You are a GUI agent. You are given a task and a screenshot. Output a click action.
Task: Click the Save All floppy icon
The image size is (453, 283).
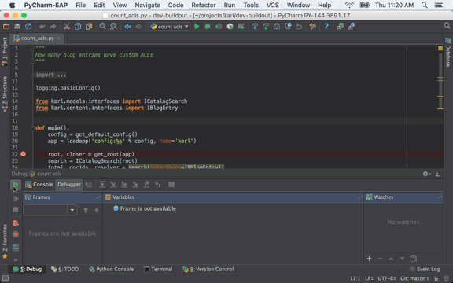click(x=17, y=27)
